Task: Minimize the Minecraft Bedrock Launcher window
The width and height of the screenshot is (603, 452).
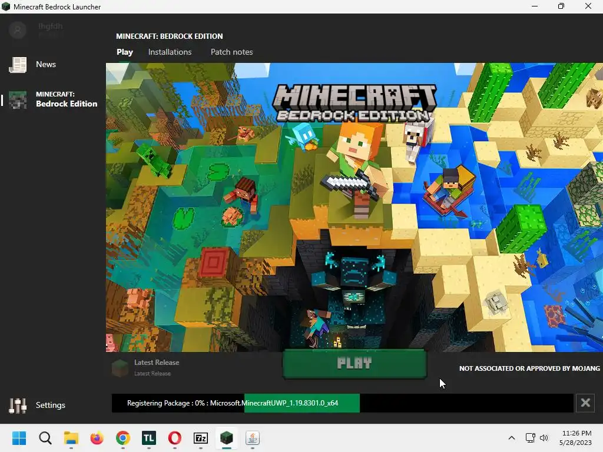Action: [535, 6]
